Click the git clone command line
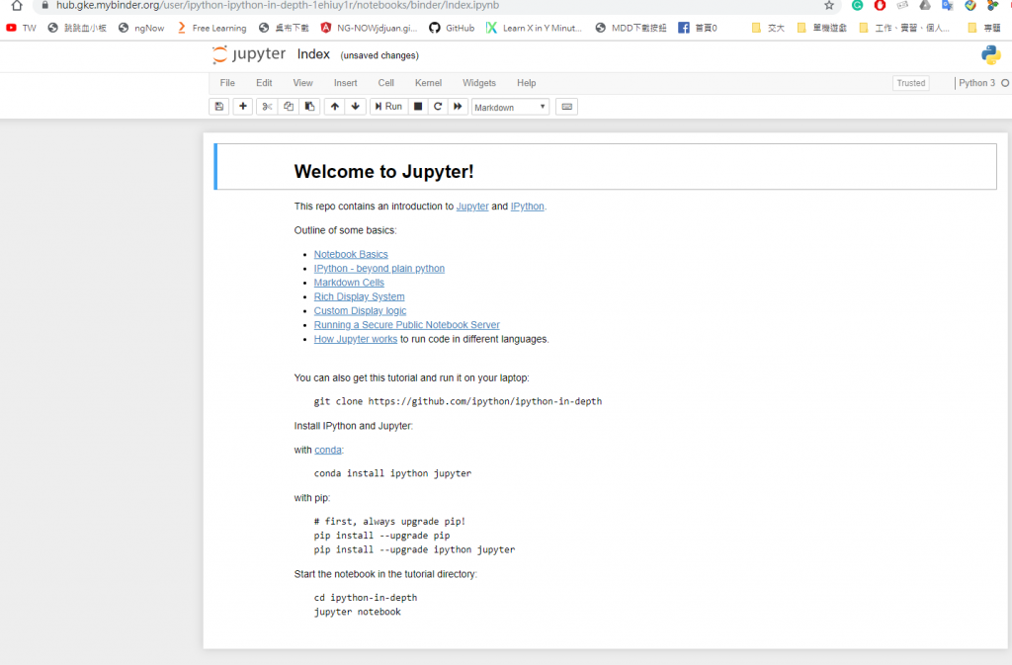Image resolution: width=1012 pixels, height=665 pixels. coord(458,401)
